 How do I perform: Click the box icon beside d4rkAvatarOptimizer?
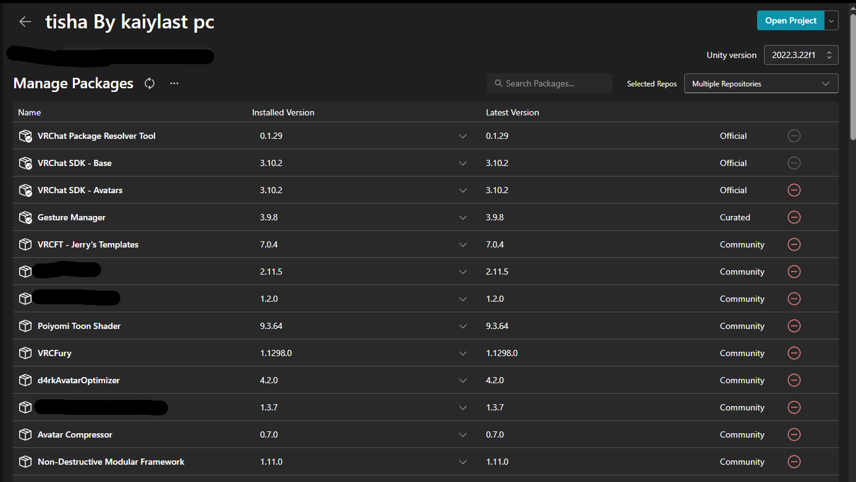tap(25, 380)
